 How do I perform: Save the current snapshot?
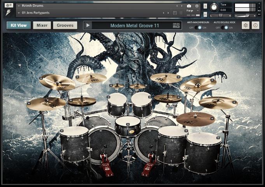pos(175,13)
